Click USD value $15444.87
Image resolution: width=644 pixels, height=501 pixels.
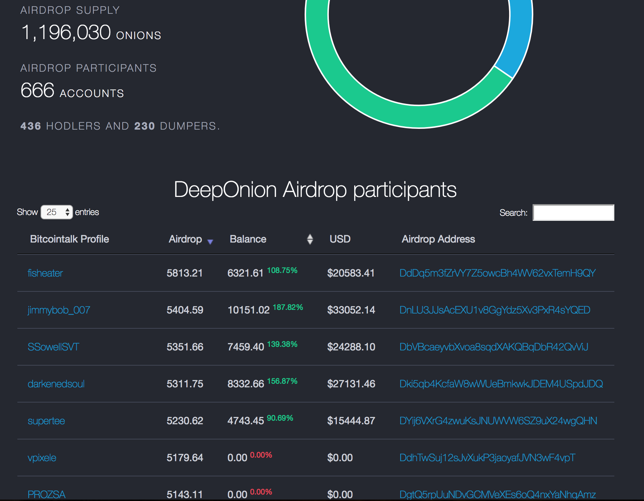(x=351, y=421)
